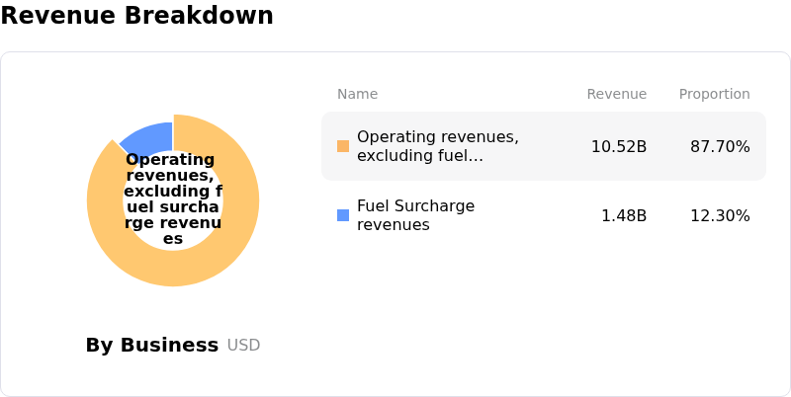Screen dimensions: 791x397
Task: Click the 87.70% proportion value
Action: click(720, 146)
